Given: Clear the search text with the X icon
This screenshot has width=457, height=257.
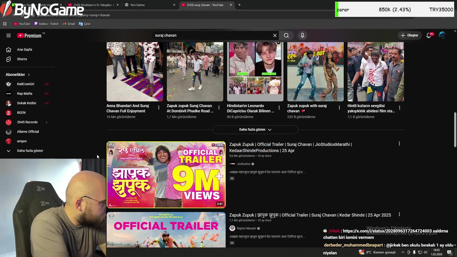Looking at the screenshot, I should pos(275,35).
